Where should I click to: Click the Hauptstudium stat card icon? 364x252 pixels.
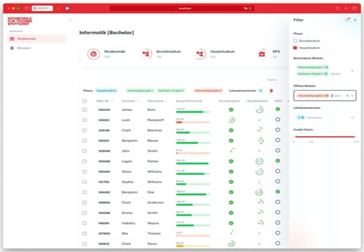tap(199, 54)
